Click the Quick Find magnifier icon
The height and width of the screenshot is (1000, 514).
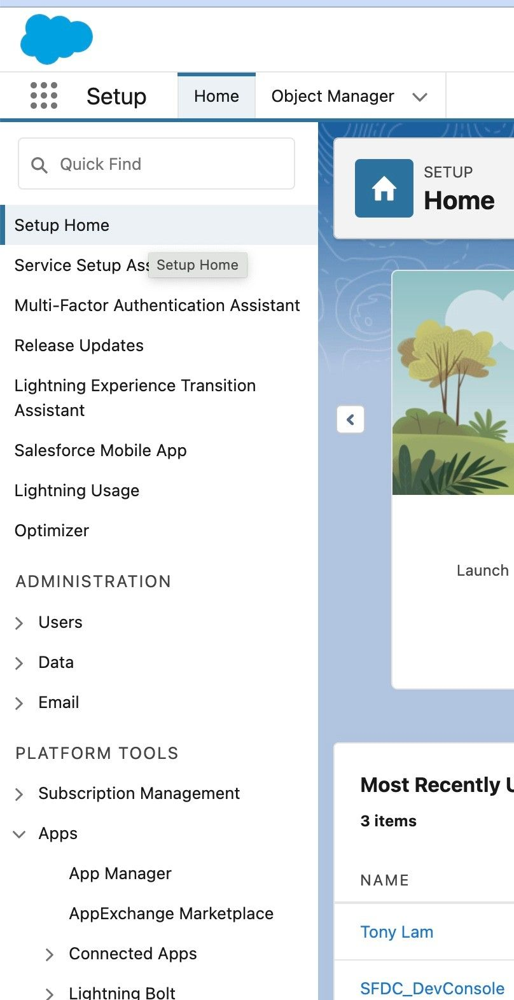[x=39, y=165]
